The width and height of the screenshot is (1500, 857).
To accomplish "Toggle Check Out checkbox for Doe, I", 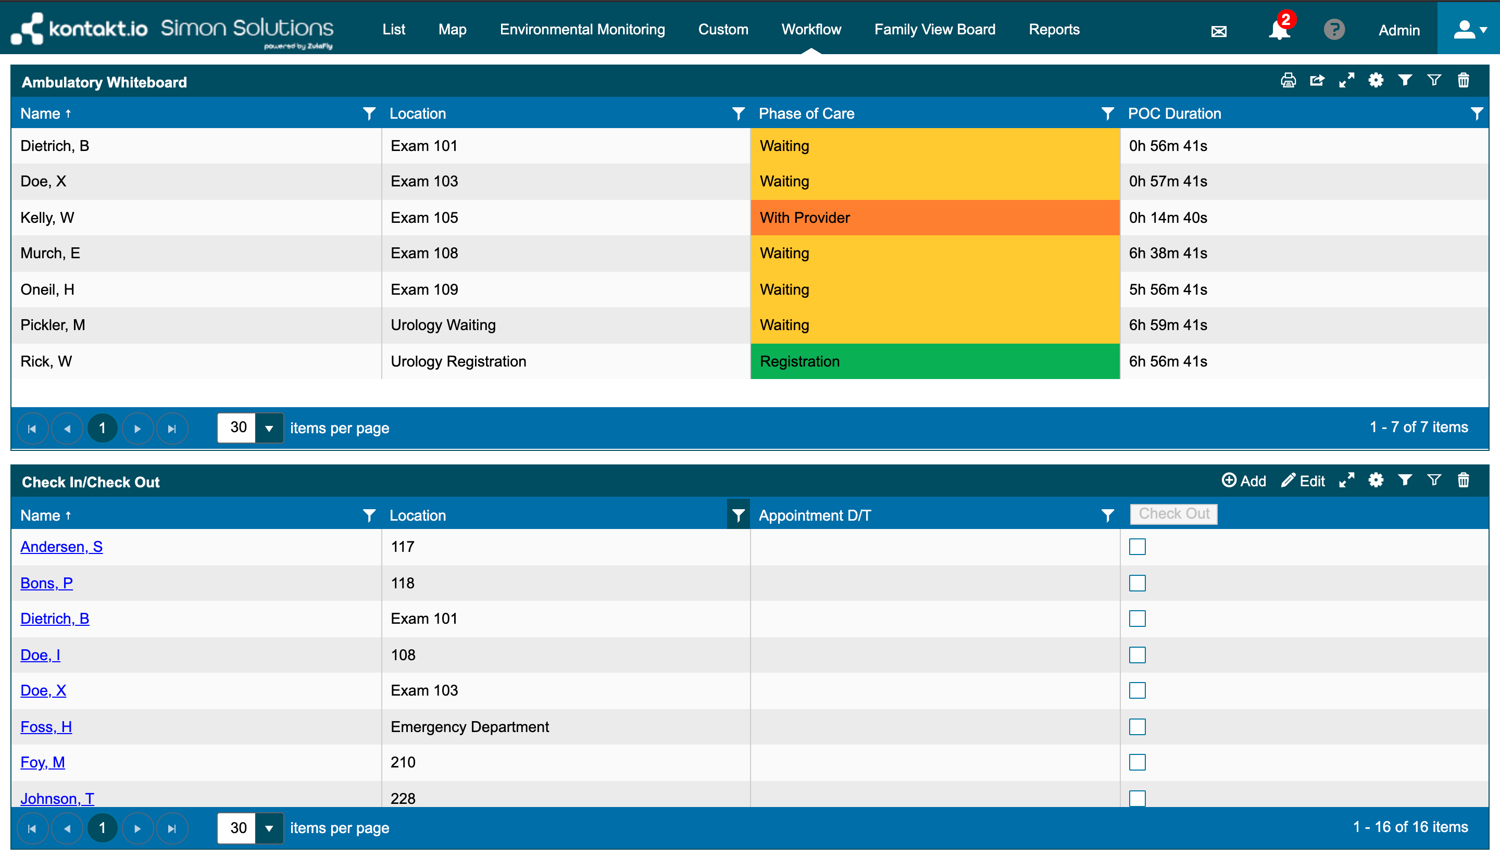I will (x=1137, y=654).
